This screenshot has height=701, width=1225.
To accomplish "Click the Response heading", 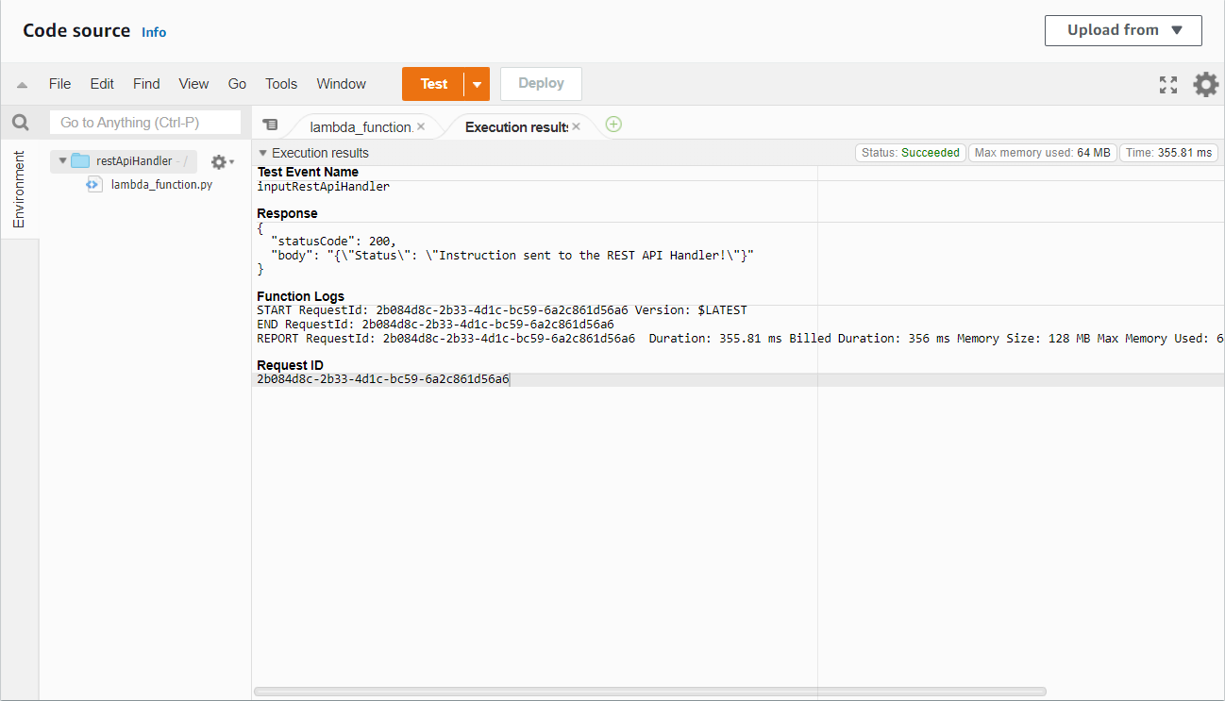I will tap(287, 213).
